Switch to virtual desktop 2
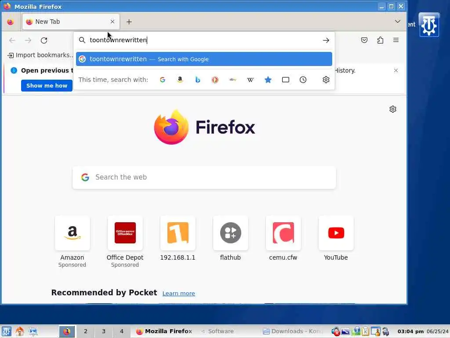The width and height of the screenshot is (450, 338). (x=86, y=331)
